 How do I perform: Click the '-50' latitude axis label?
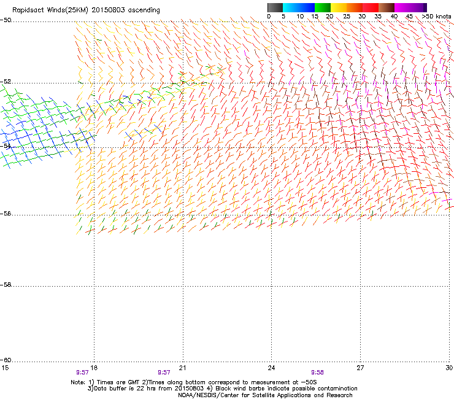pos(6,20)
